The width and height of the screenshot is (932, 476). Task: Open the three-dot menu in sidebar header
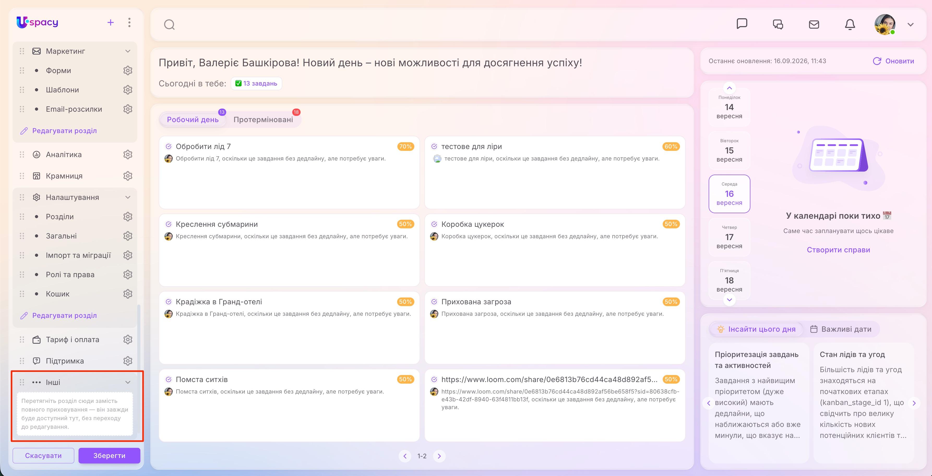[129, 22]
